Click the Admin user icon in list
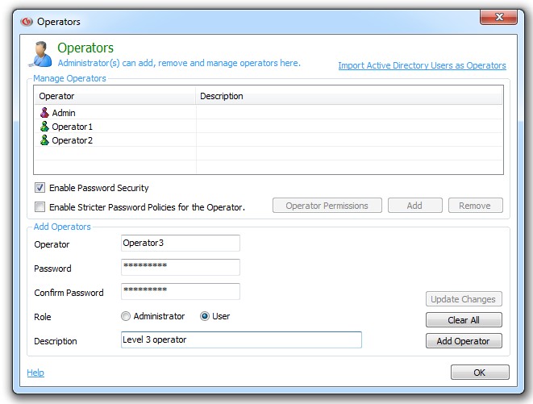 point(44,113)
